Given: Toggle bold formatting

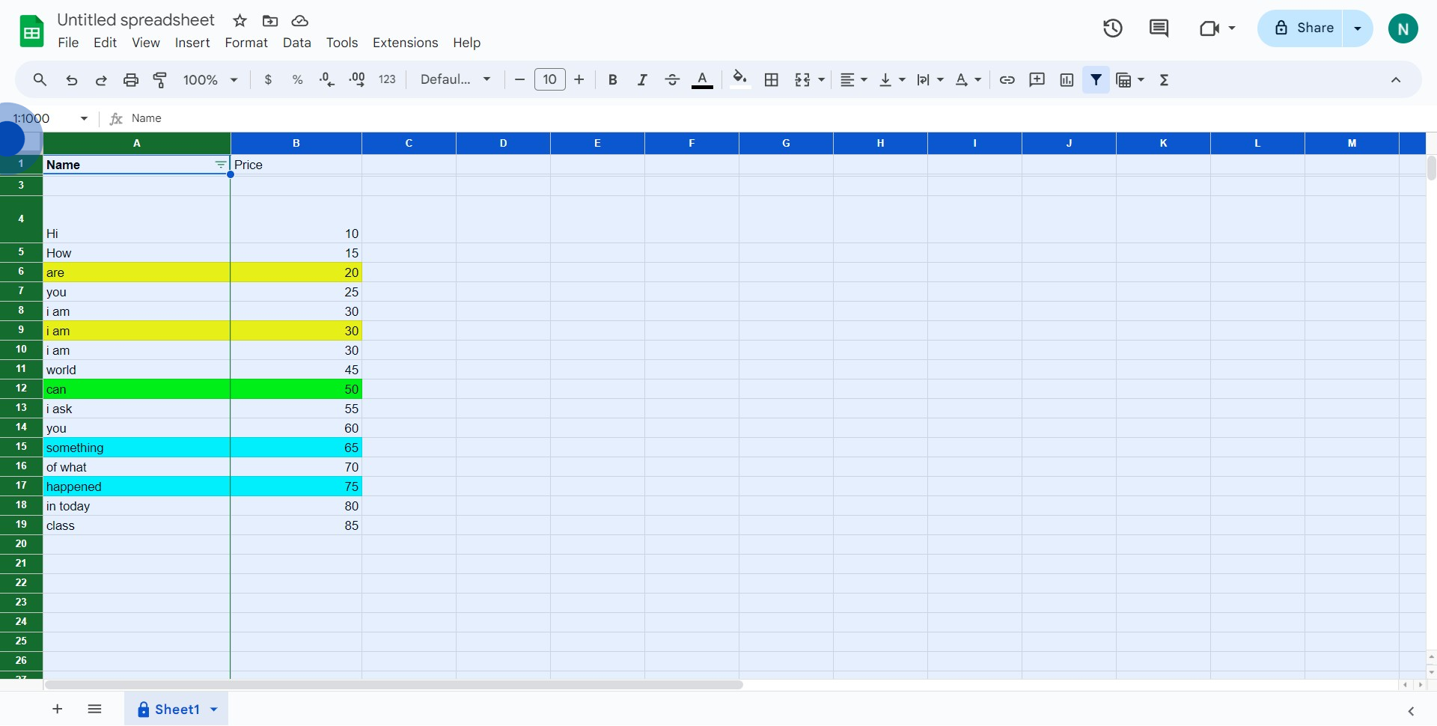Looking at the screenshot, I should [x=613, y=80].
